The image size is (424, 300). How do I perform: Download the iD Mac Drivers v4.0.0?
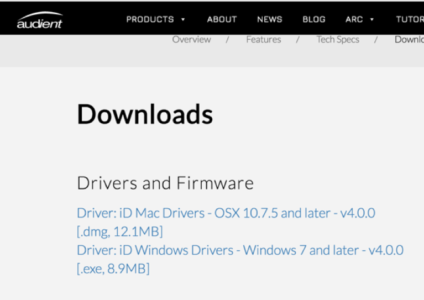coord(226,222)
